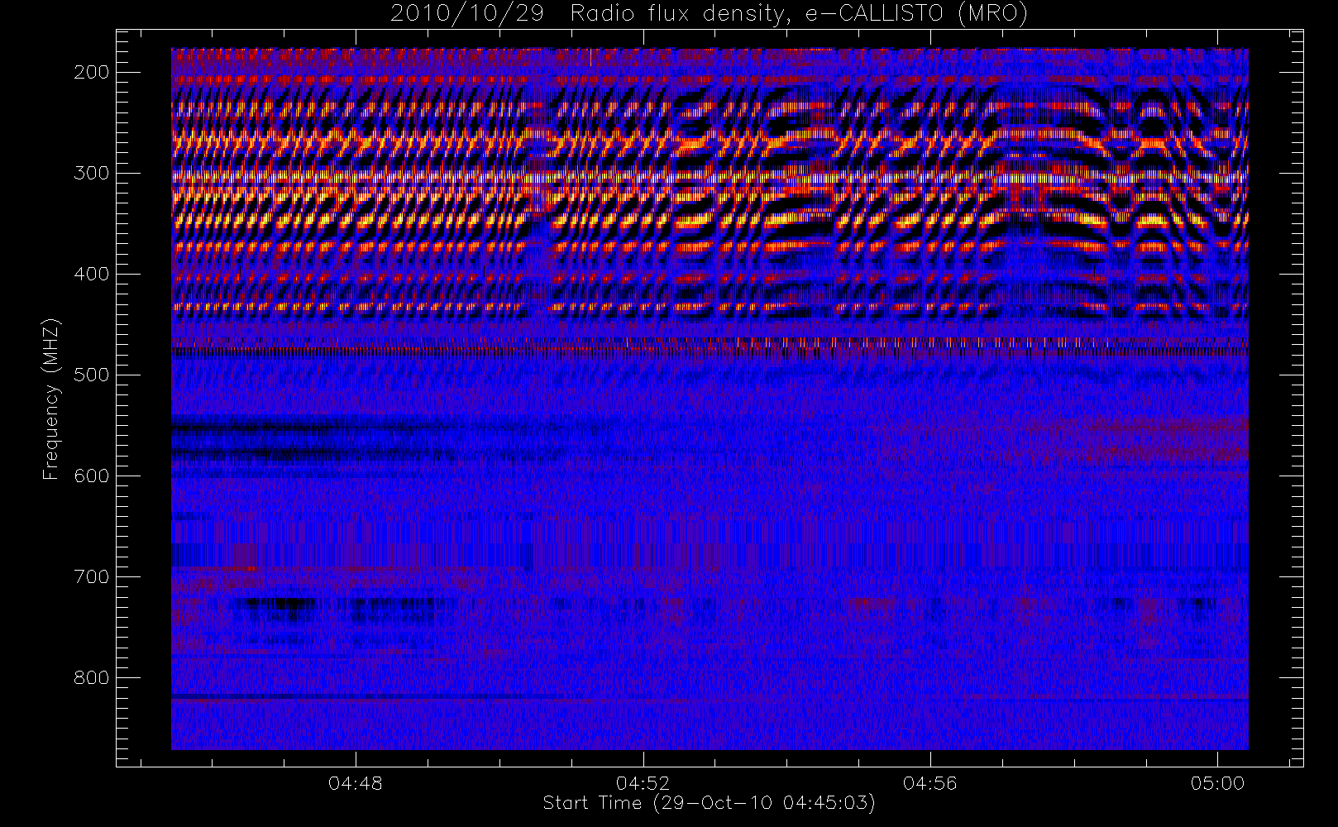Select the 300 frequency tick label
Viewport: 1338px width, 827px height.
coord(92,173)
